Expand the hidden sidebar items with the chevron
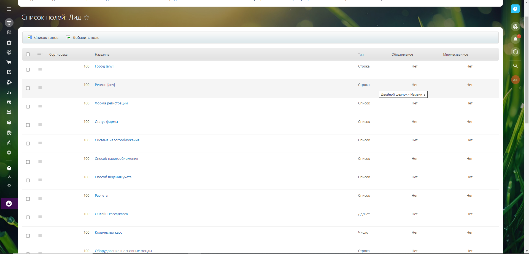 click(9, 153)
